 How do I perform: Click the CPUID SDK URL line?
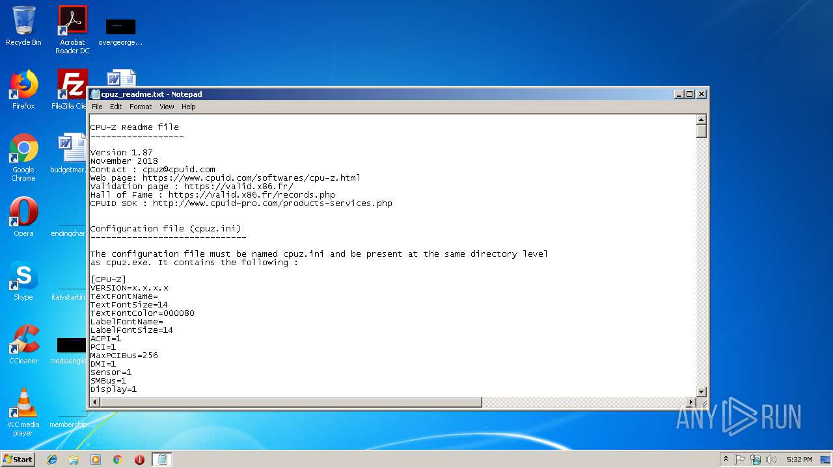pos(241,203)
